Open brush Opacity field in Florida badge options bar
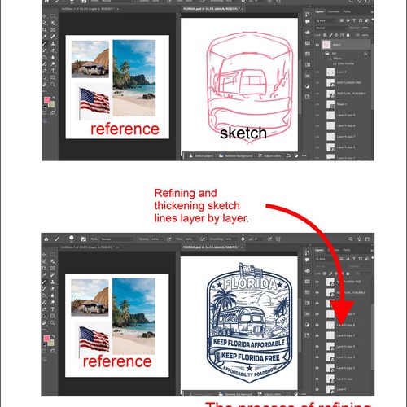The height and width of the screenshot is (407, 407). 156,239
